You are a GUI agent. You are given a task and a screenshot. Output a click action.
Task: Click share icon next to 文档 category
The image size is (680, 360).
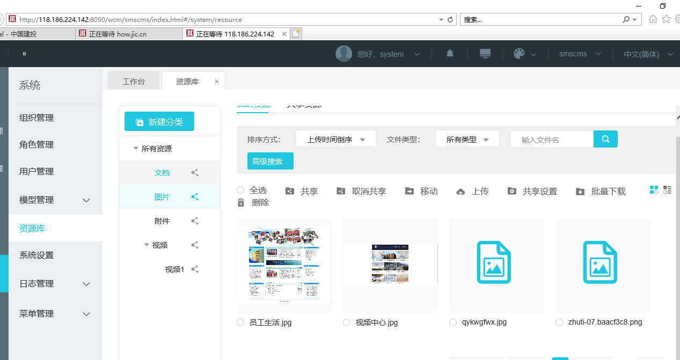point(195,173)
